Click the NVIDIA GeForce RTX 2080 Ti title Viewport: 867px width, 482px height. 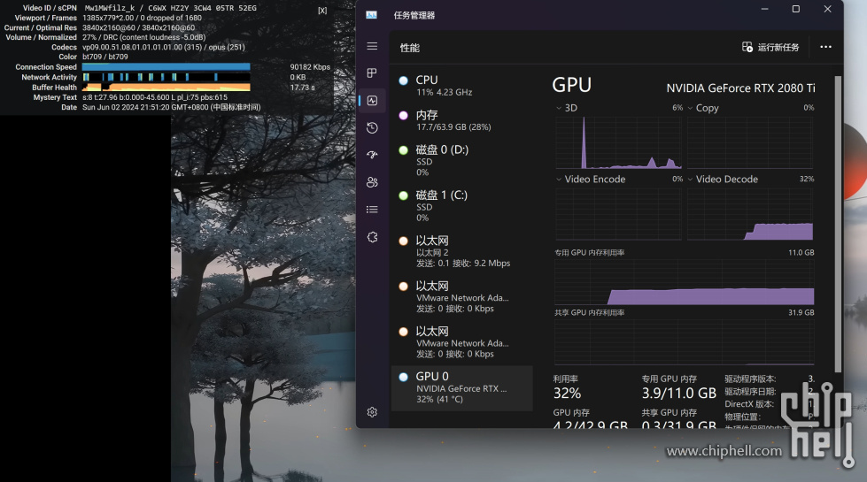(740, 88)
